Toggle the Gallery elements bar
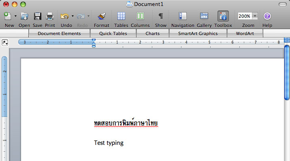The height and width of the screenshot is (161, 290). click(x=204, y=16)
